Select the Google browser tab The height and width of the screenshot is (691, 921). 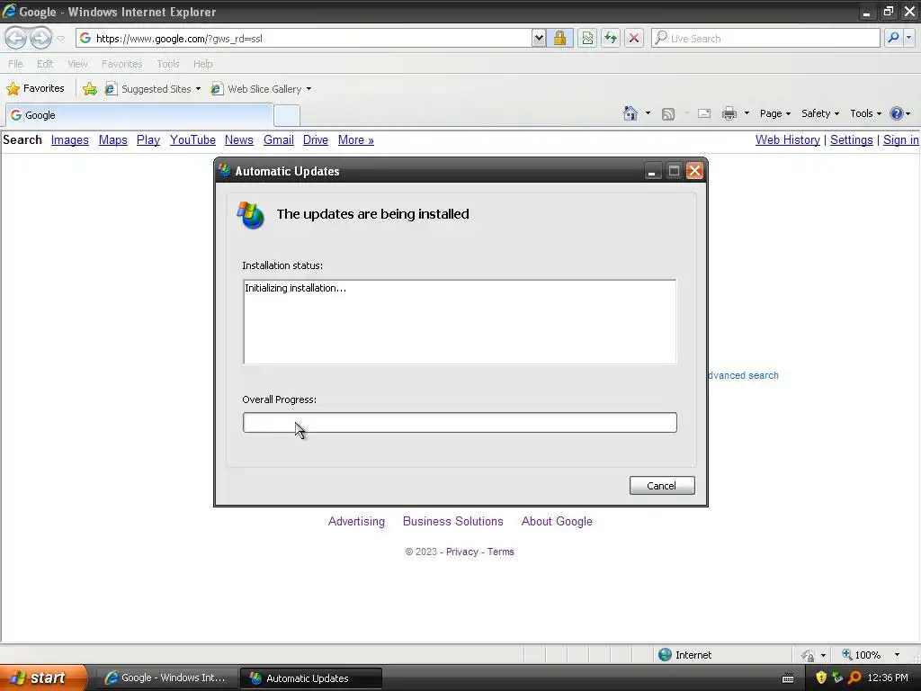coord(139,114)
